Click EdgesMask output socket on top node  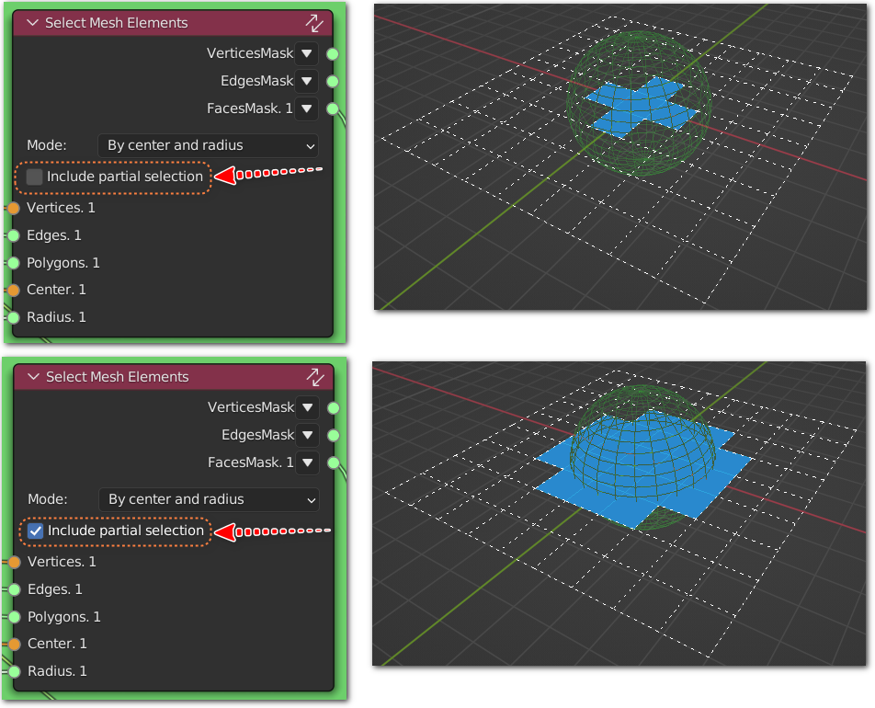click(x=333, y=82)
